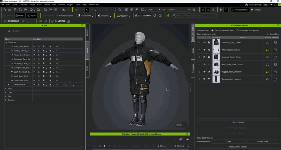The width and height of the screenshot is (281, 150).
Task: Click Collision icon for Strapped_Cargo_Shorts
Action: (x=267, y=57)
